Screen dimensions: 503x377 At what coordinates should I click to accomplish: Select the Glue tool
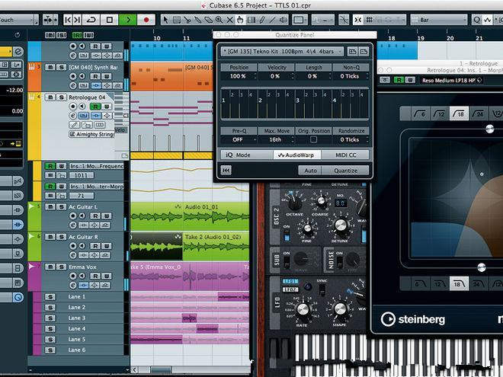(x=197, y=20)
